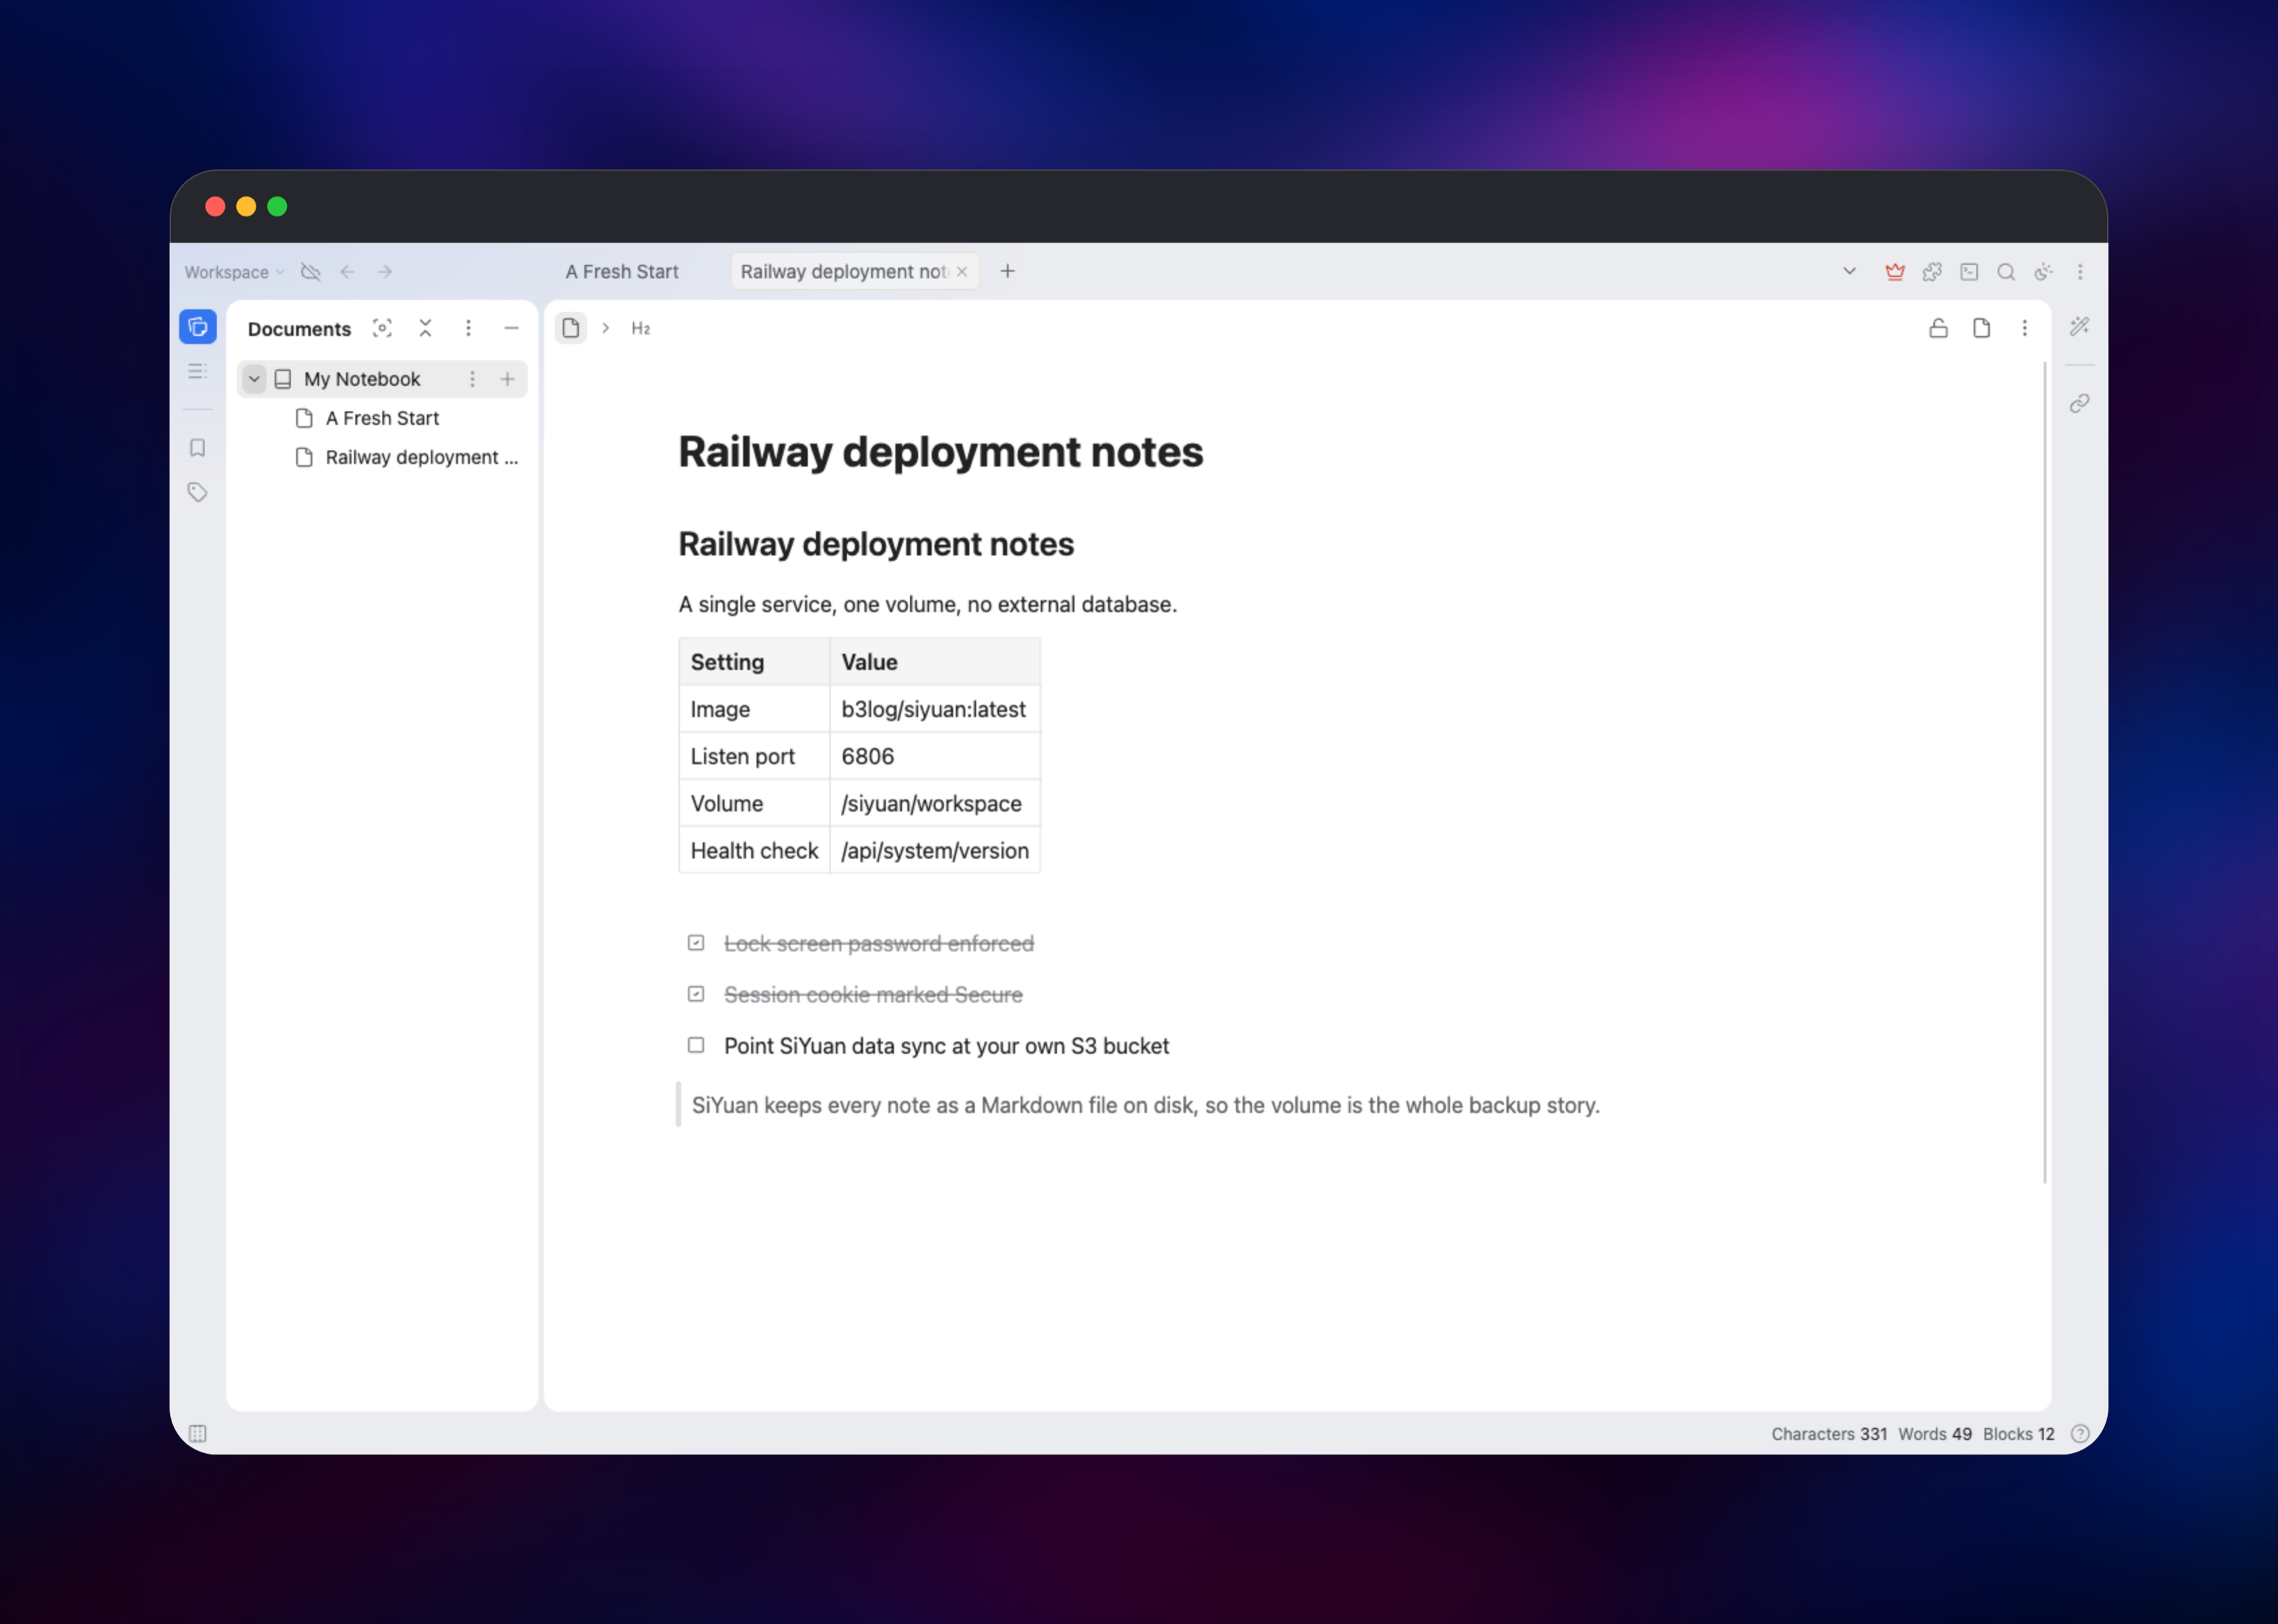Open the editor three-dot more menu
The width and height of the screenshot is (2278, 1624).
2024,328
